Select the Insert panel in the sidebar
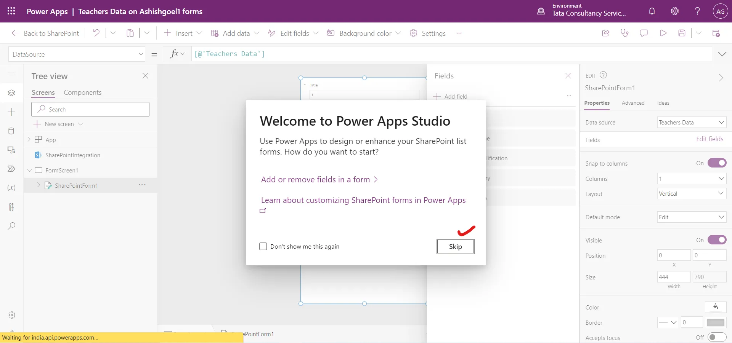The width and height of the screenshot is (732, 343). point(11,112)
